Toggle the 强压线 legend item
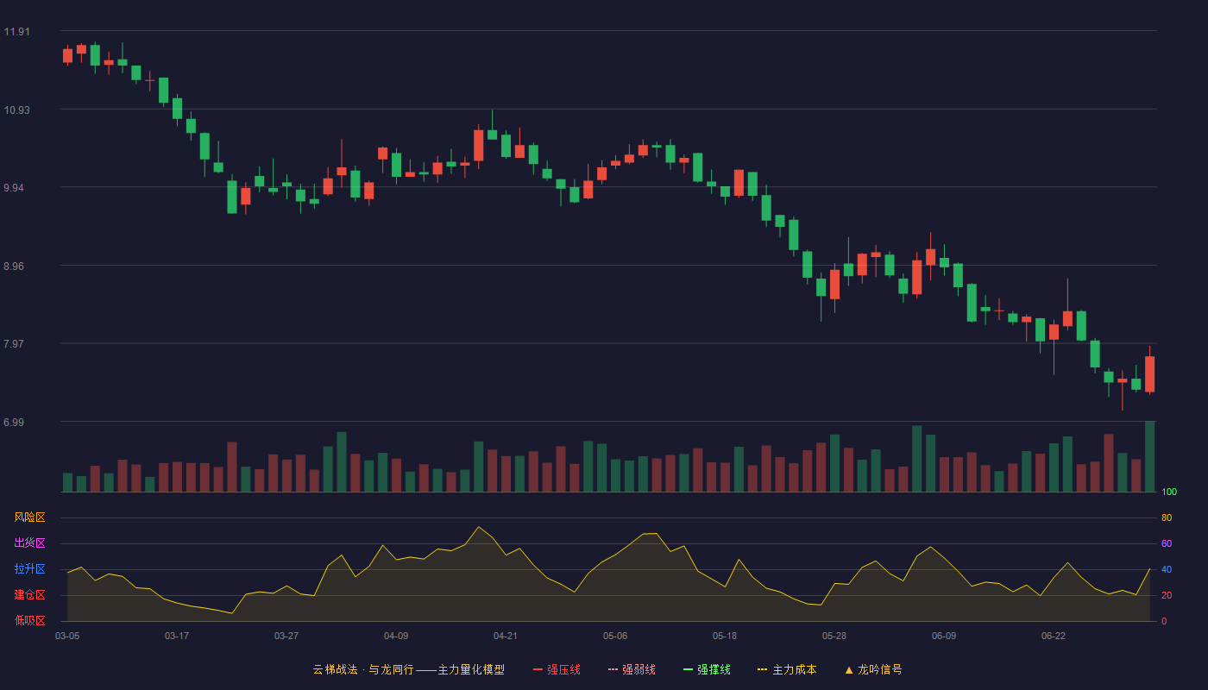The width and height of the screenshot is (1208, 690). pyautogui.click(x=557, y=669)
